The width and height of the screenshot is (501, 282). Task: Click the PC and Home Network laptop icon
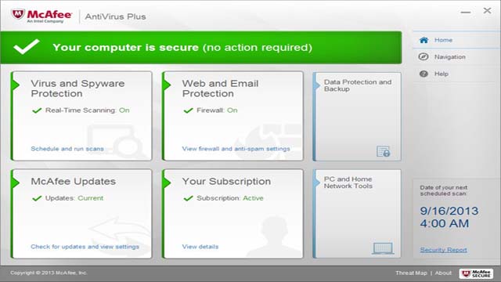(x=383, y=248)
